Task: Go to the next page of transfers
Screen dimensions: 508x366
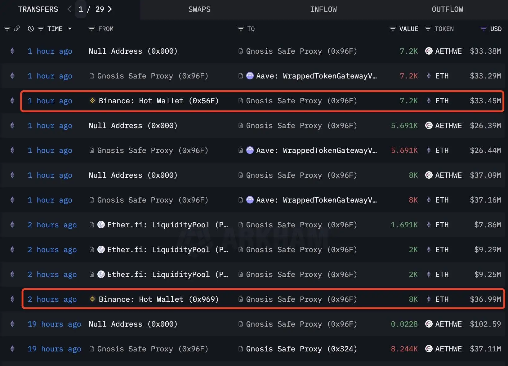Action: pos(110,9)
